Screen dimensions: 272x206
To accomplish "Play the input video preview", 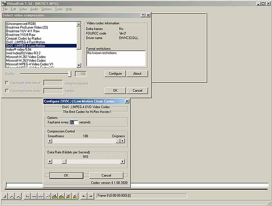I will click(11, 196).
